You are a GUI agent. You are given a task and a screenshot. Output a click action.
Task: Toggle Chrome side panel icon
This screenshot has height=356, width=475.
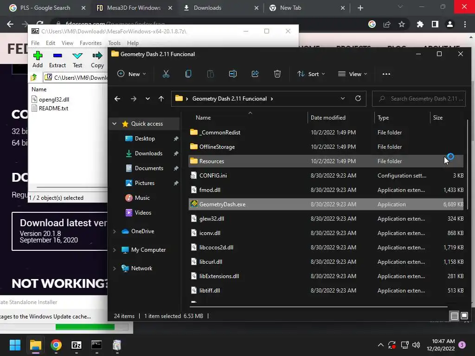click(435, 24)
